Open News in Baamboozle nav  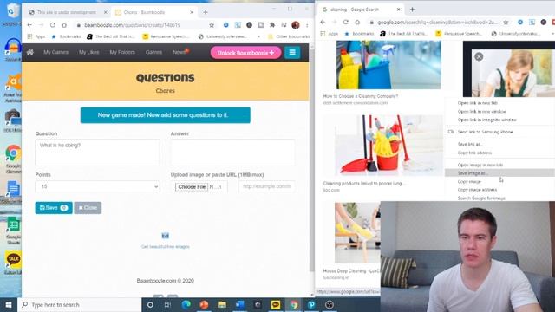[180, 52]
